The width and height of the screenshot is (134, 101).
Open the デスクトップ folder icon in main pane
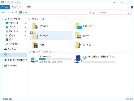(78, 26)
